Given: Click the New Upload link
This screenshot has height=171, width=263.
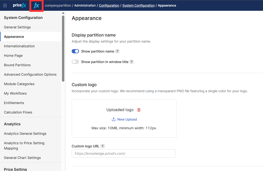Looking at the screenshot, I should (127, 120).
